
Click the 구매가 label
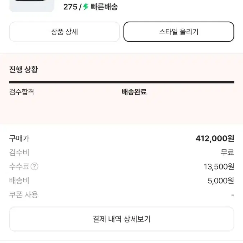pyautogui.click(x=19, y=139)
